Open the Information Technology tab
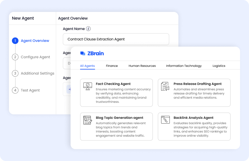 tap(184, 66)
